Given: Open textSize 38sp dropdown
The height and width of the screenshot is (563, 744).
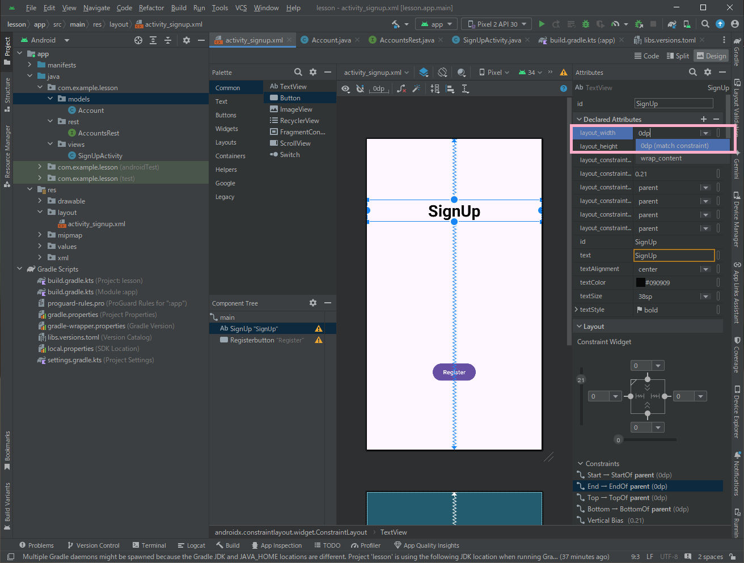Looking at the screenshot, I should coord(705,297).
